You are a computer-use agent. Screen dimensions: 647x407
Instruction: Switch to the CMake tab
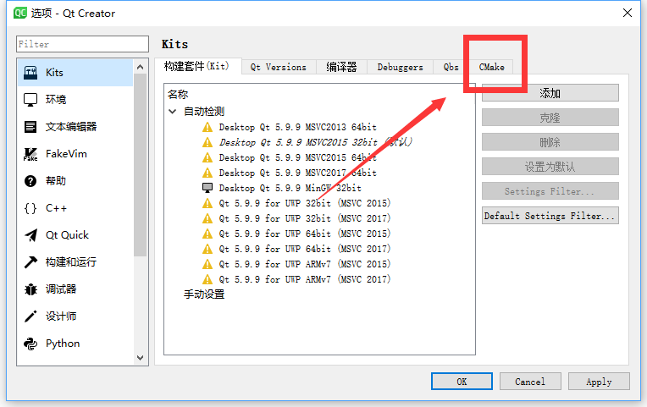pyautogui.click(x=491, y=67)
